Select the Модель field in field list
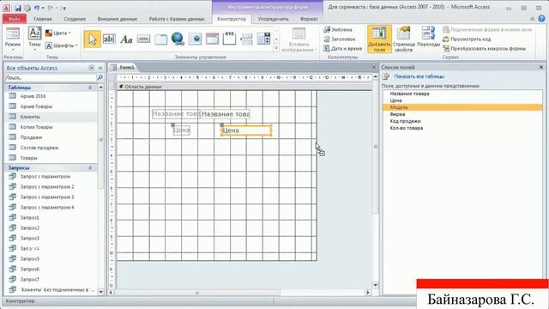Image resolution: width=549 pixels, height=309 pixels. click(462, 107)
